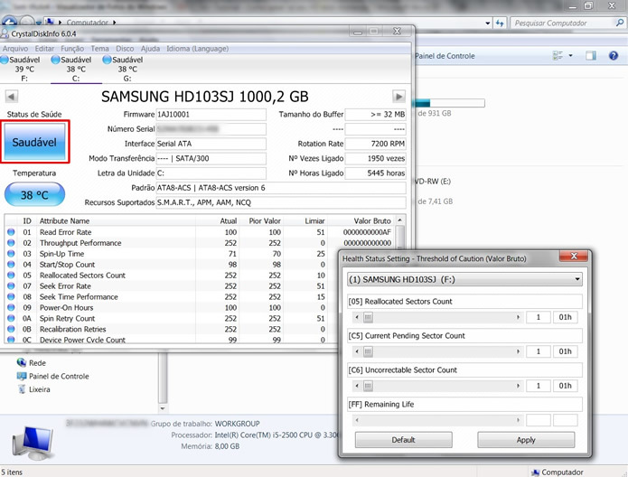Screen dimensions: 628x477
Task: Click the previous disk left arrow
Action: (11, 97)
